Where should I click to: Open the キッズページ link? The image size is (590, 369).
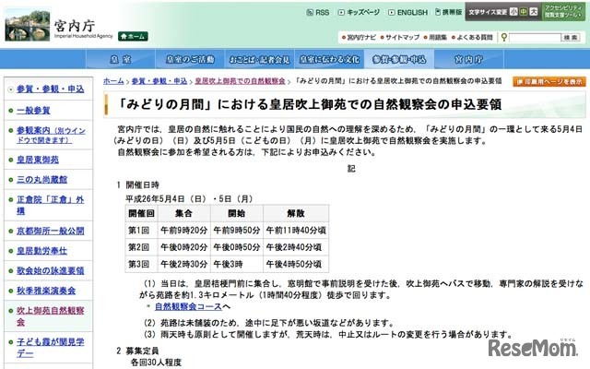[359, 12]
